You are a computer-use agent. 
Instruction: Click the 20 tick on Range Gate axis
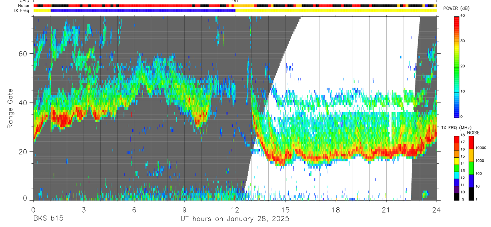point(24,151)
